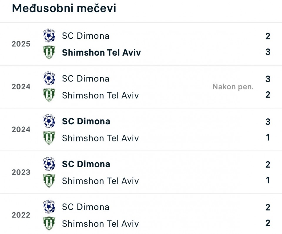
Task: Open SC Dimona team name in 2025 match
Action: click(85, 36)
